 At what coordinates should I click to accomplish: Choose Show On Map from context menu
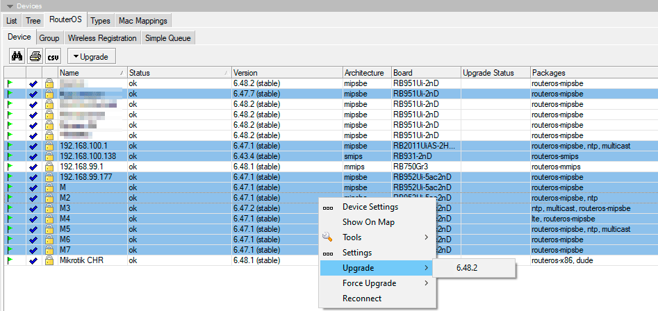368,222
